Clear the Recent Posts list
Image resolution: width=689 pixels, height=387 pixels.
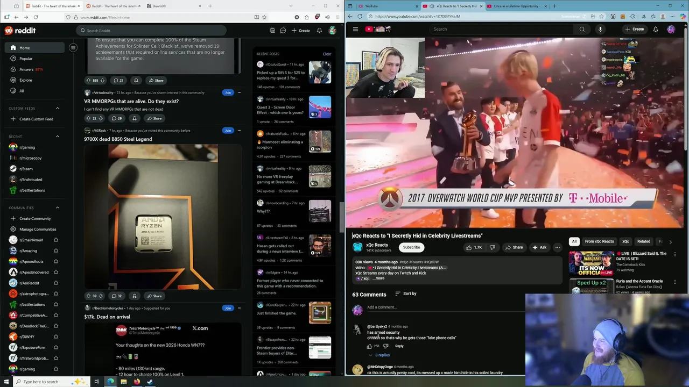(x=327, y=54)
